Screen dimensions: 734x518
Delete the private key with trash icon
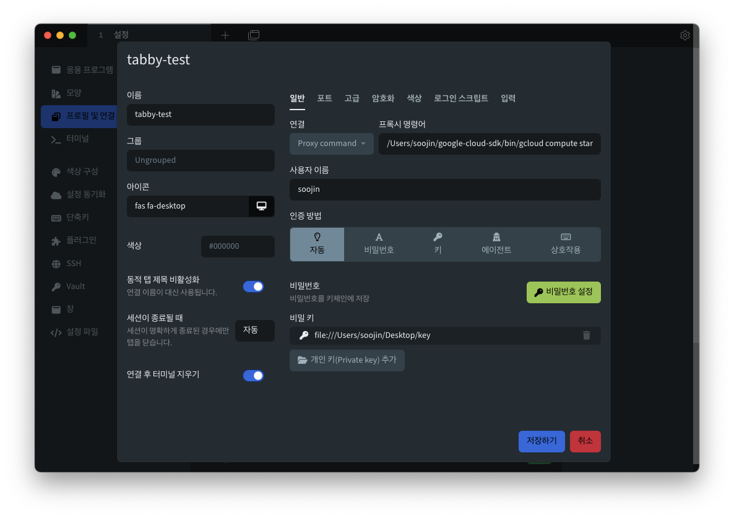586,335
